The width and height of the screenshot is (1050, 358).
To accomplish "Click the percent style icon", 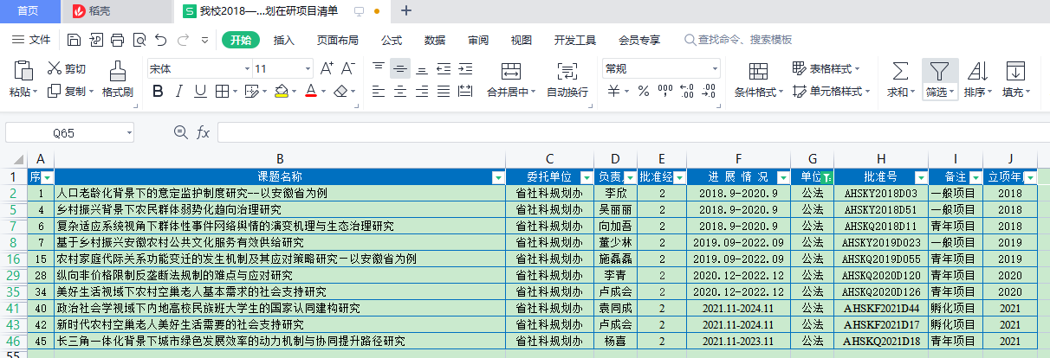I will click(643, 92).
